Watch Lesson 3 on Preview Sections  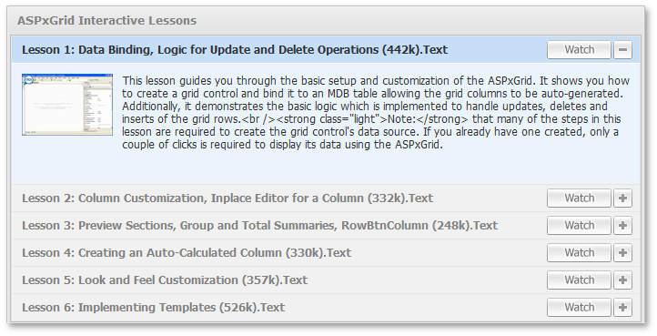579,225
